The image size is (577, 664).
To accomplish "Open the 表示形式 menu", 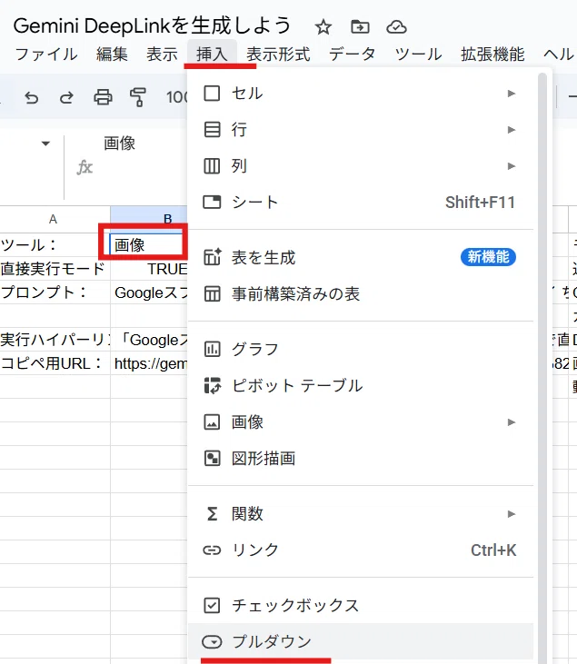I will (278, 55).
